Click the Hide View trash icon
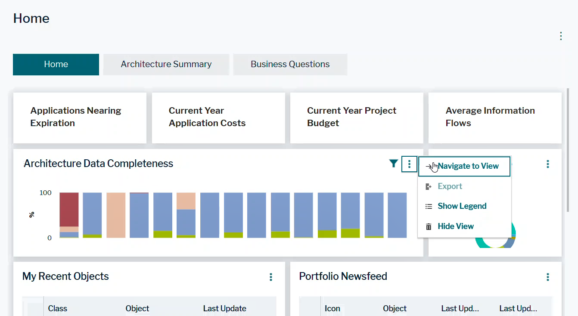The width and height of the screenshot is (578, 316). [x=429, y=226]
